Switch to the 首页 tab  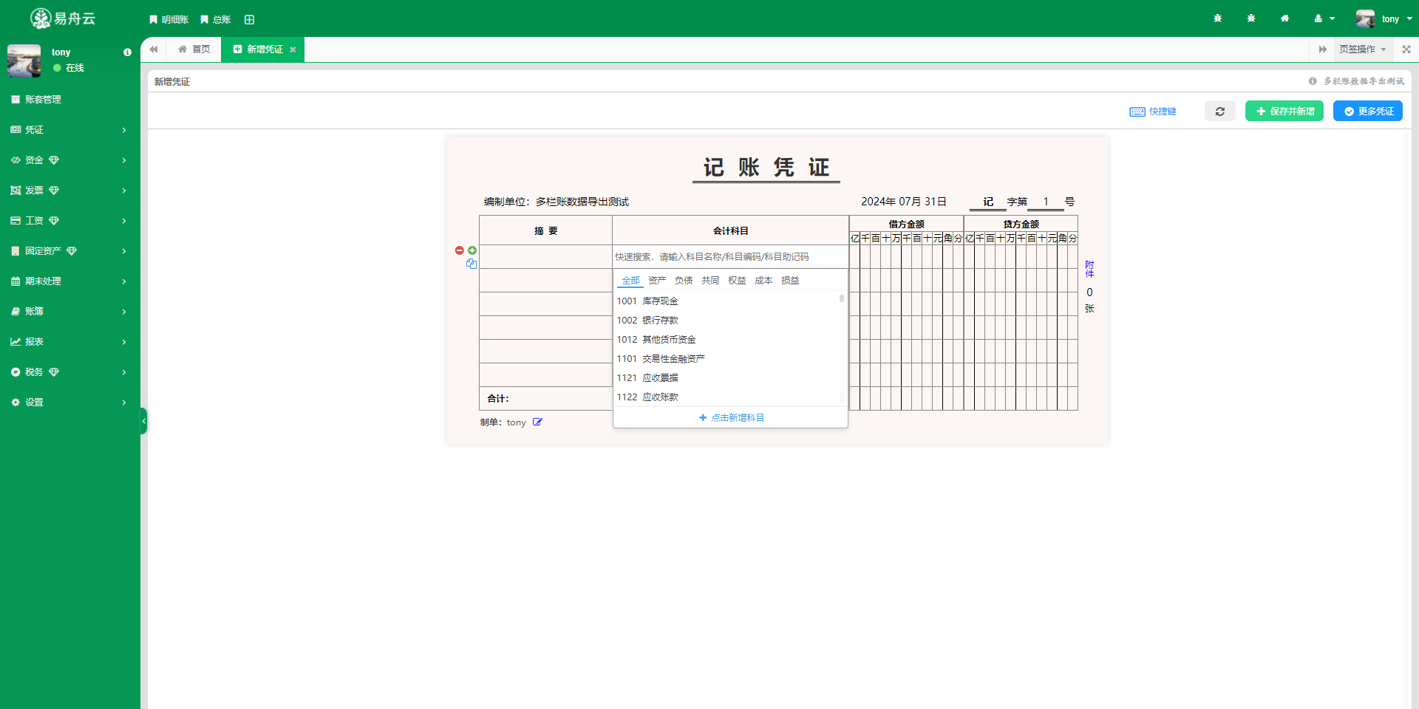194,49
